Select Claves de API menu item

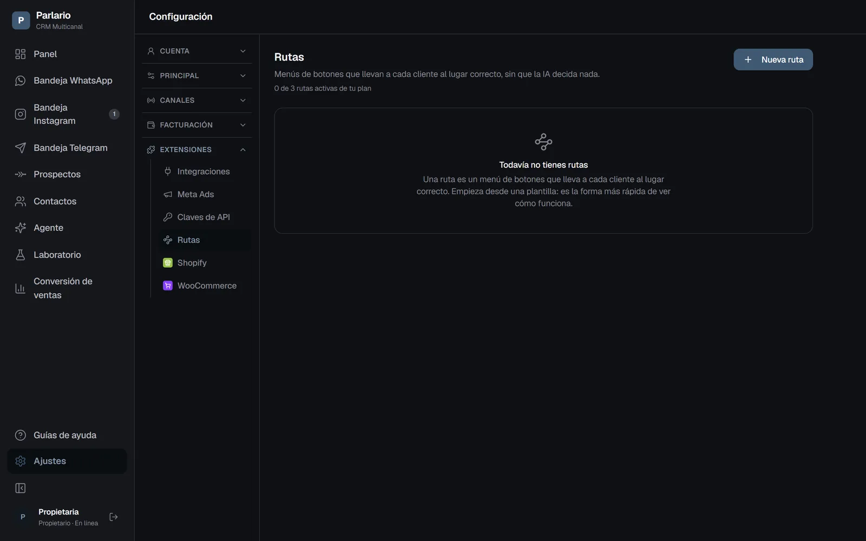tap(205, 217)
